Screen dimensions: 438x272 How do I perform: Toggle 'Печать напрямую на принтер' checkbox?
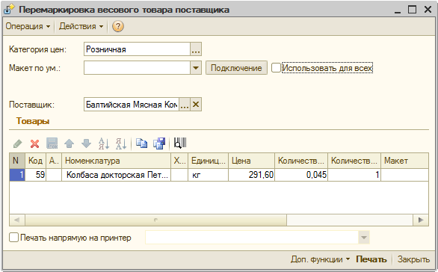coord(13,238)
